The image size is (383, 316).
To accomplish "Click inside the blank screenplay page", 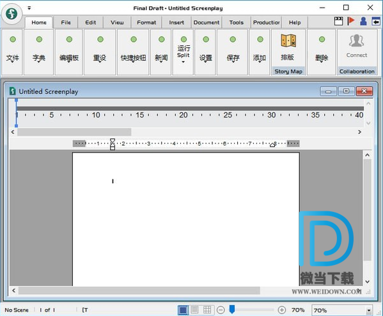I will [x=185, y=219].
